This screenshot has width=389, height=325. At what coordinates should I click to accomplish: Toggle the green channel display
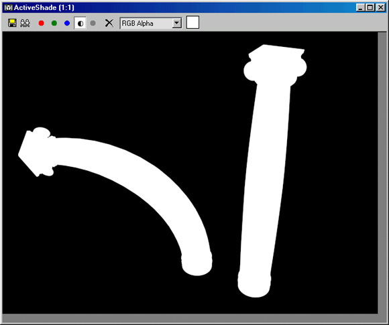click(x=54, y=23)
